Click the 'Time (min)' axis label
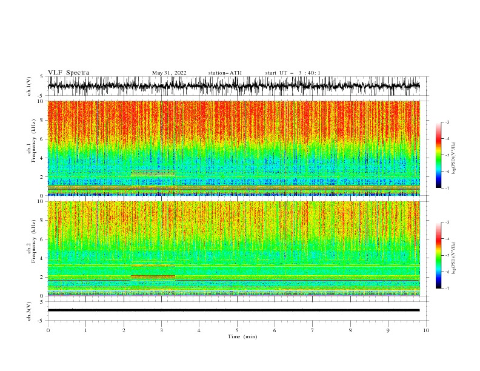 [242, 336]
